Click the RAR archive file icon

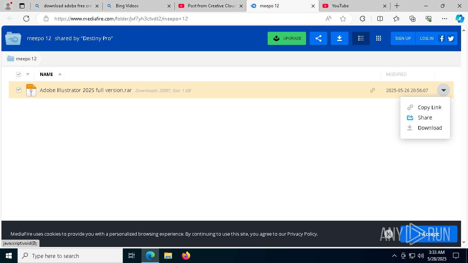31,90
